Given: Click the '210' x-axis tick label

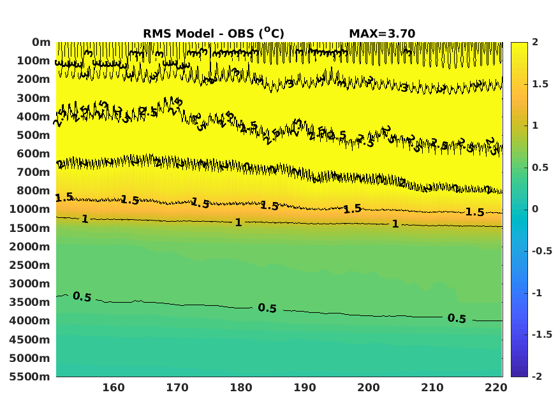Looking at the screenshot, I should 432,387.
